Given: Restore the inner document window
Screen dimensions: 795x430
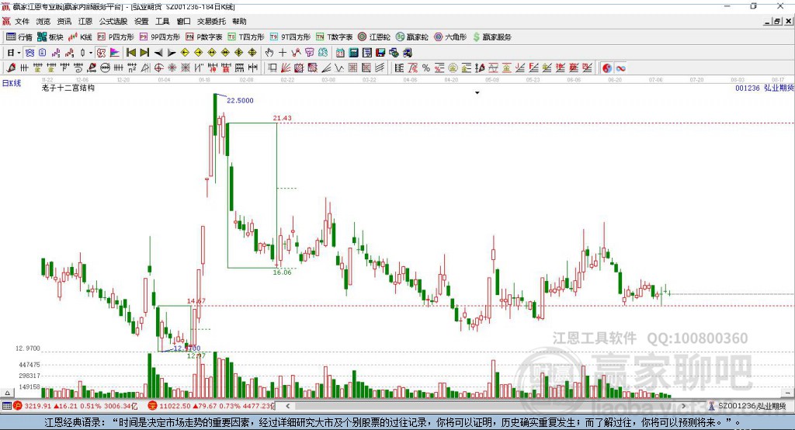Looking at the screenshot, I should [x=777, y=21].
